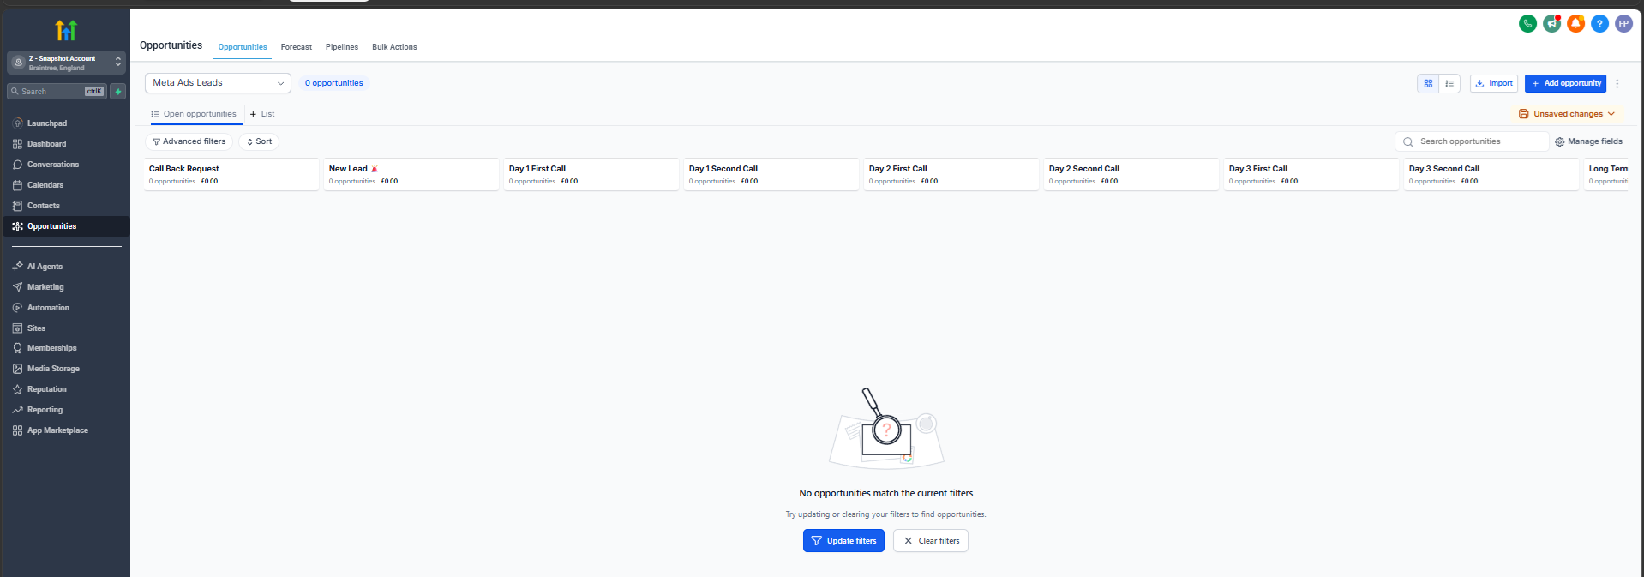Click the Day 3 Second Call stage header
The image size is (1644, 577).
pos(1491,174)
